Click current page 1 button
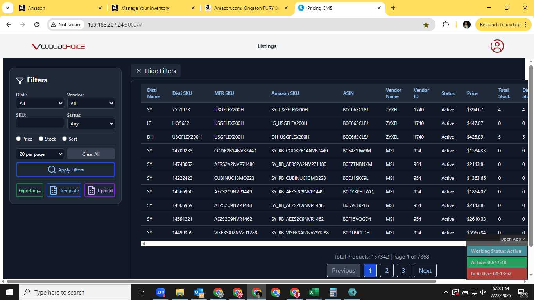 tap(370, 270)
